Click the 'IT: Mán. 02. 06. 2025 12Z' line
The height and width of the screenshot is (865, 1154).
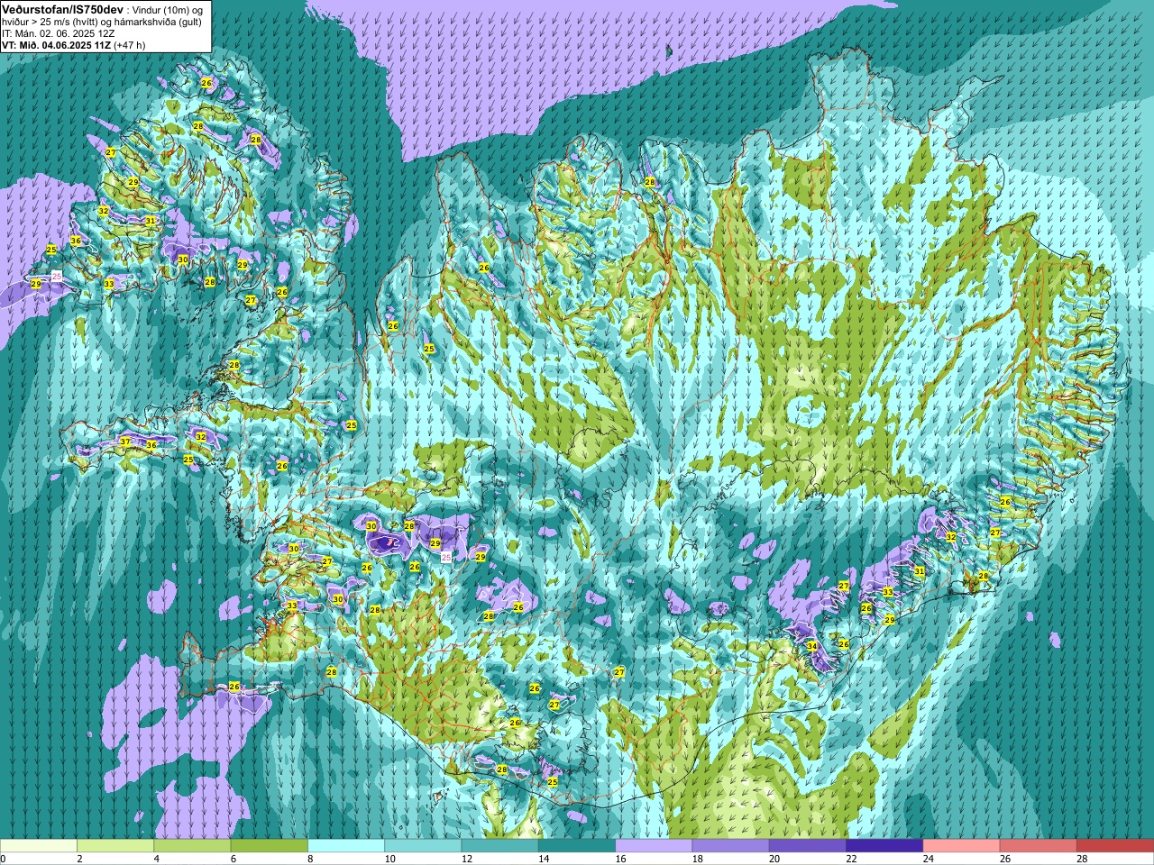[x=59, y=33]
